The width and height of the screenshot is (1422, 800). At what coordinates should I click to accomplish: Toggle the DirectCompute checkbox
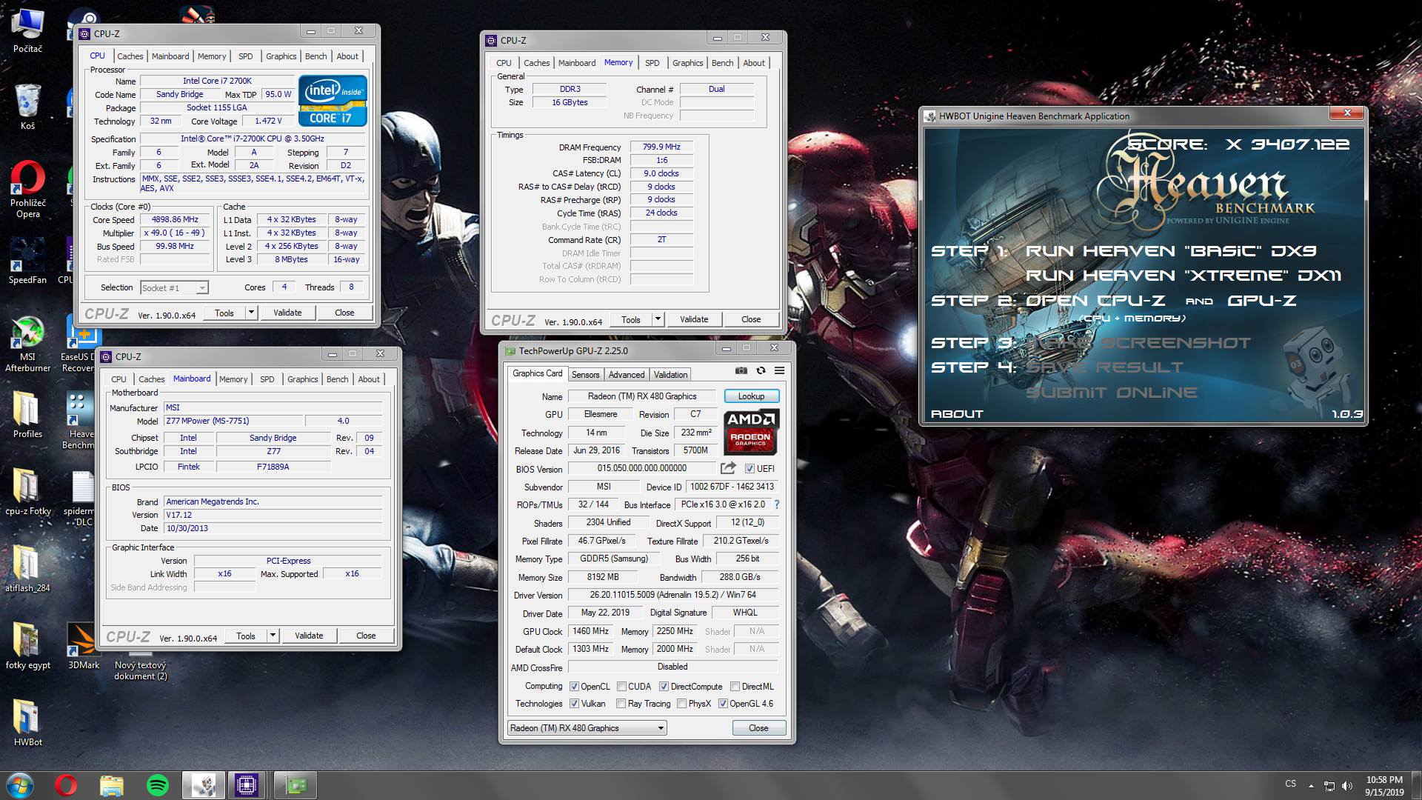pos(664,687)
